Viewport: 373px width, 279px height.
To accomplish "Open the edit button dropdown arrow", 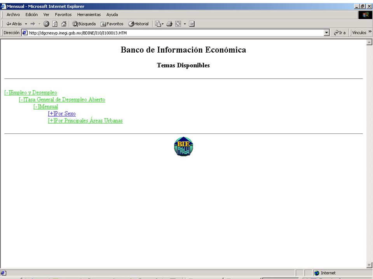I will click(185, 24).
